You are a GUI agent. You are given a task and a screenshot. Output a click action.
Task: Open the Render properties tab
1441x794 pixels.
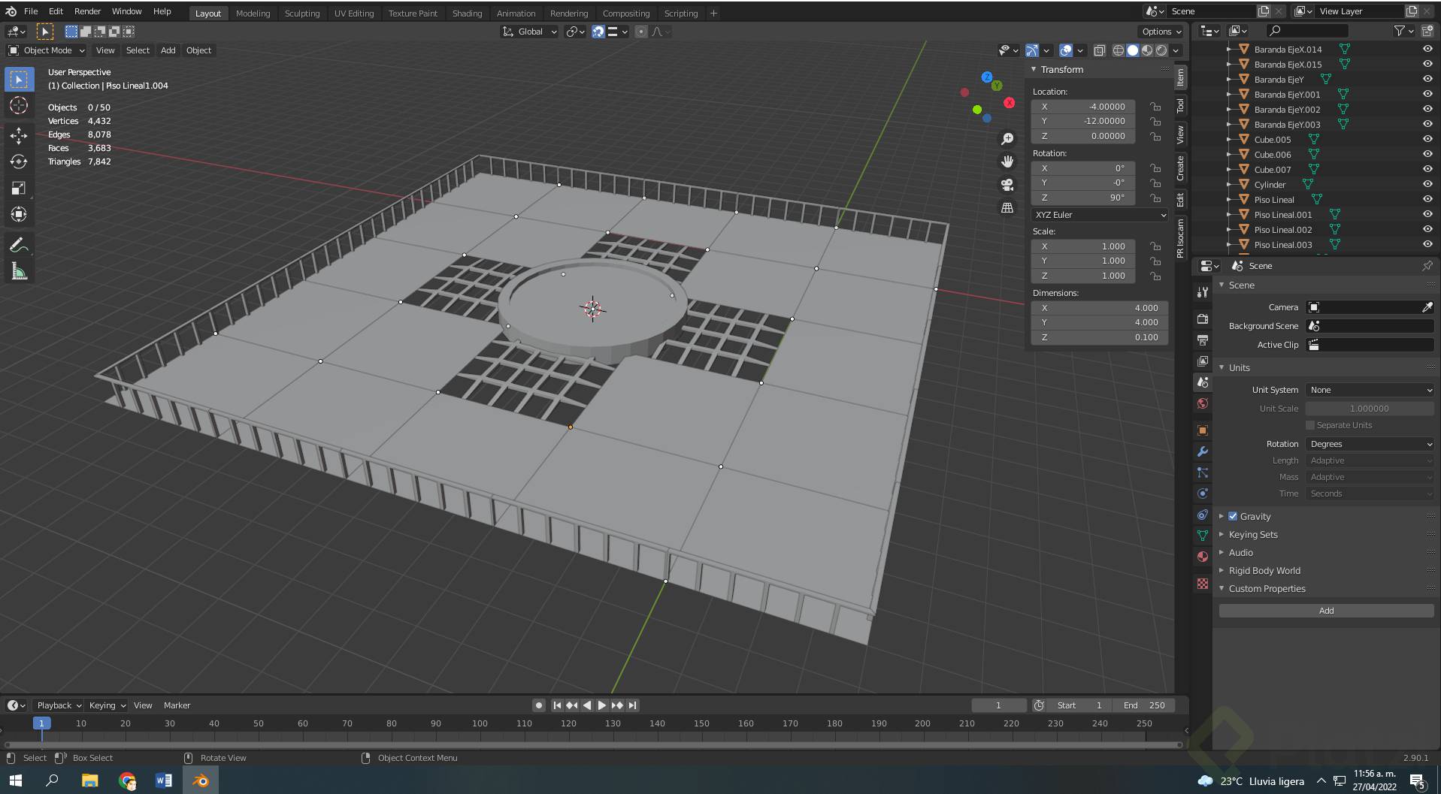pyautogui.click(x=1202, y=319)
